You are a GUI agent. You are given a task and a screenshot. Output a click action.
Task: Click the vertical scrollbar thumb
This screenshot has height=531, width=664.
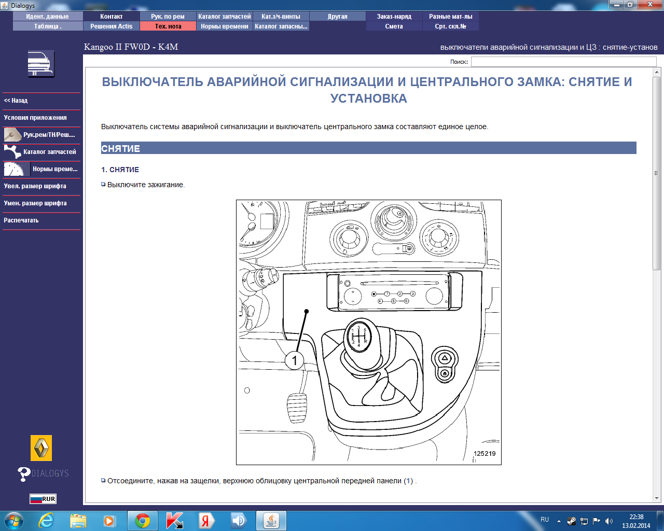point(657,173)
